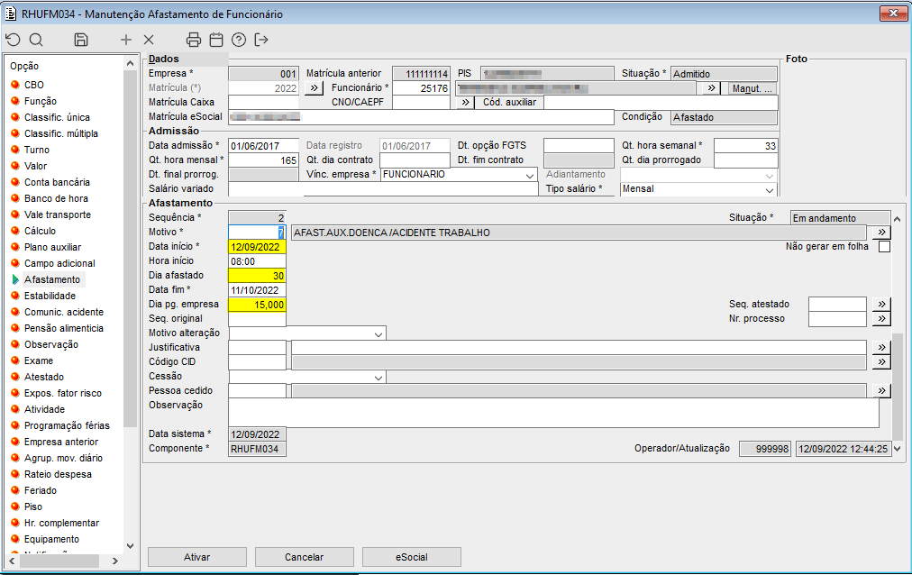Screen dimensions: 912x575
Task: Print using the printer icon
Action: tap(193, 40)
